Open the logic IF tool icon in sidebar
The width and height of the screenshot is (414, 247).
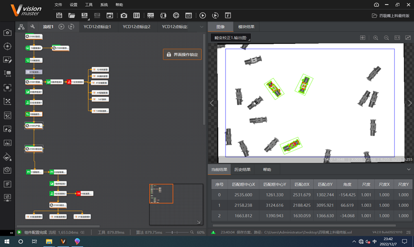point(7,184)
